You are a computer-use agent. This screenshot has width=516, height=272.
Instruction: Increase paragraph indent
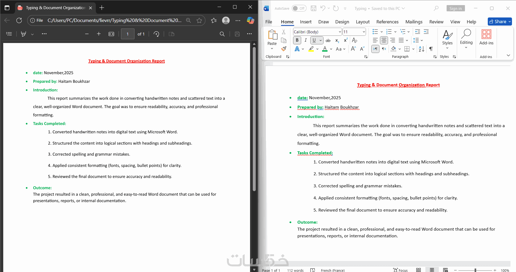coord(426,32)
